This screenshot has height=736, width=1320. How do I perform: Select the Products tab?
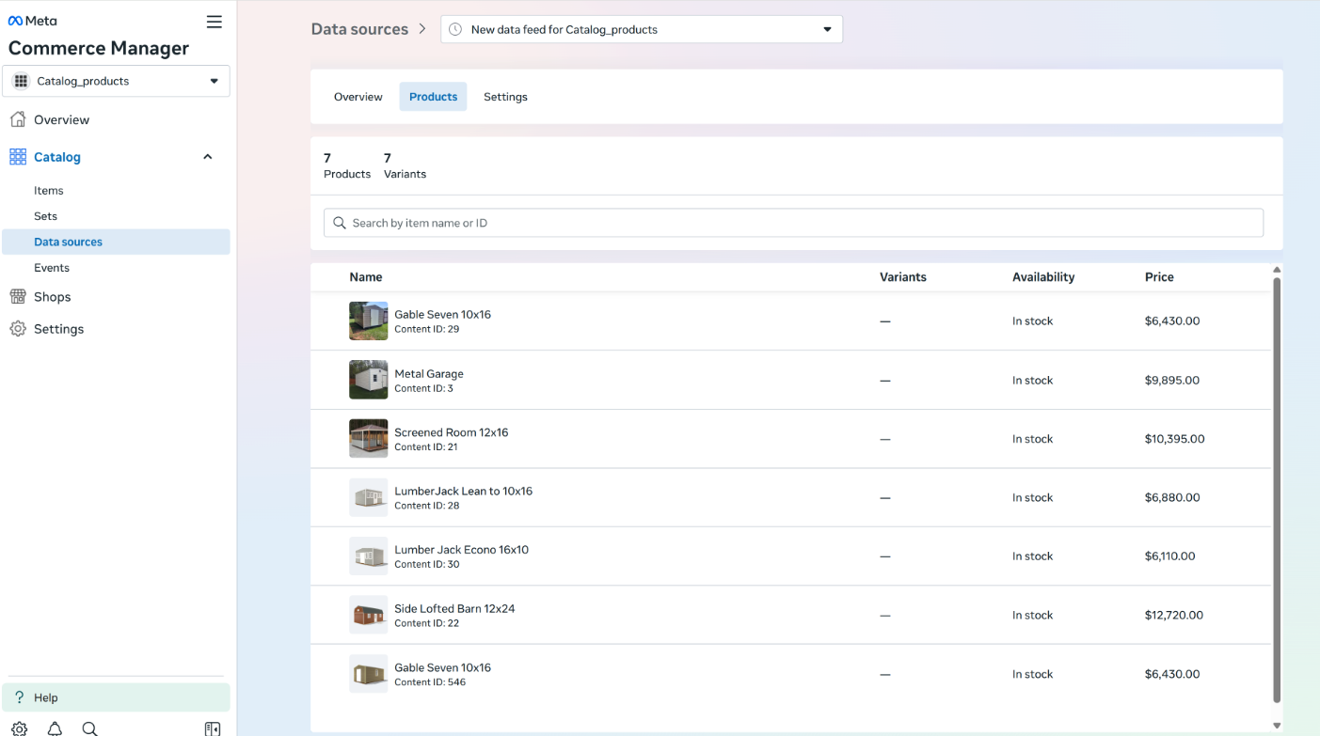point(433,97)
